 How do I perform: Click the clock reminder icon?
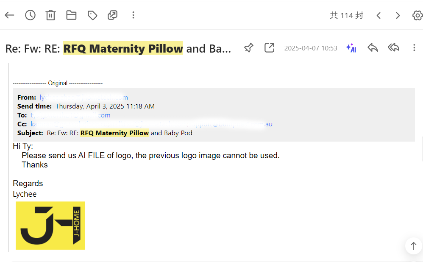coord(30,15)
